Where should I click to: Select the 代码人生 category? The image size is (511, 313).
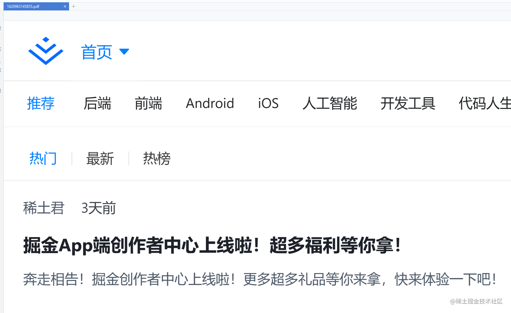(x=484, y=103)
